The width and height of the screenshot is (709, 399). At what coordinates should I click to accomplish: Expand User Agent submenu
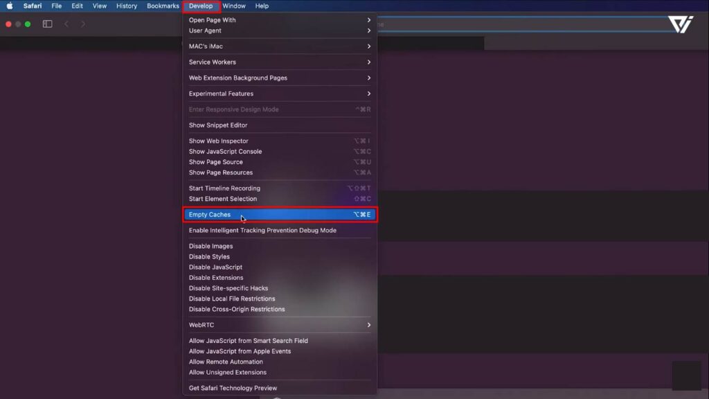click(280, 30)
